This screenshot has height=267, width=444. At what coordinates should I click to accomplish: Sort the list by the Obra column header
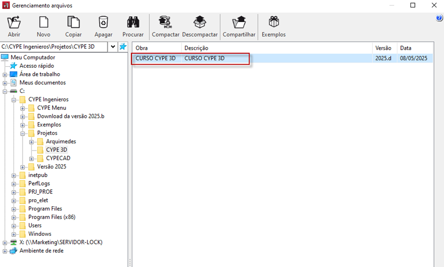click(x=155, y=48)
